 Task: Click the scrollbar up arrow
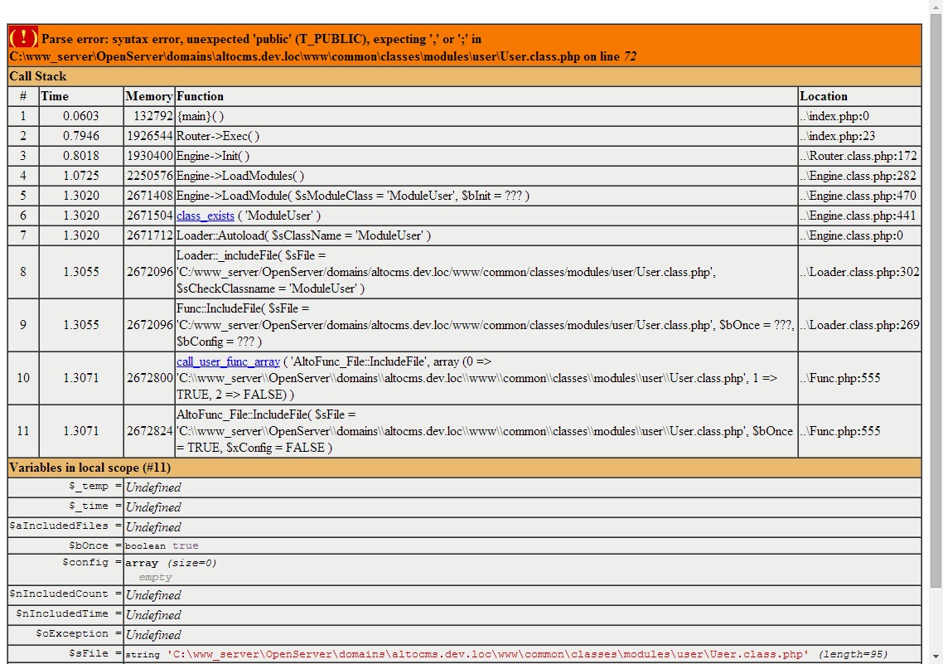[936, 7]
